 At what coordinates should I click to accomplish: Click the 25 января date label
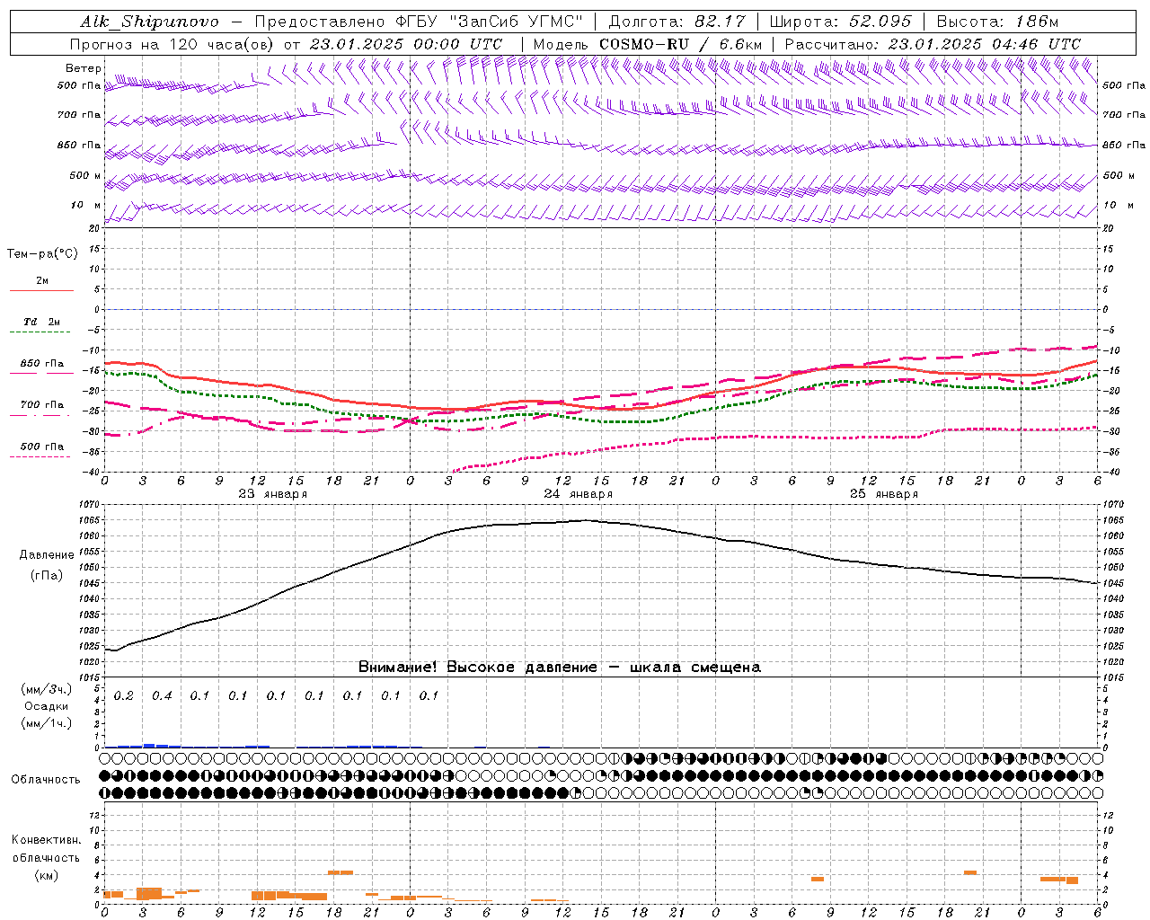(884, 494)
